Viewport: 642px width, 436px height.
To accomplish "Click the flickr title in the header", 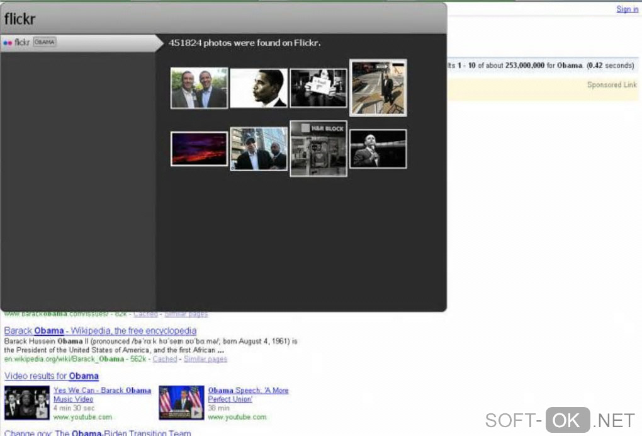I will coord(20,19).
